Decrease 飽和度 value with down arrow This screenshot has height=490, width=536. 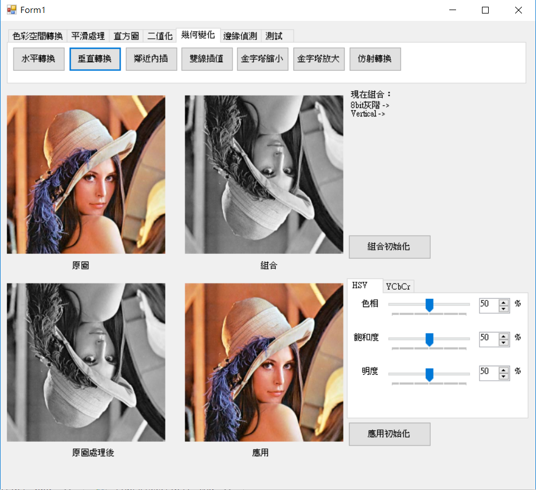point(503,343)
